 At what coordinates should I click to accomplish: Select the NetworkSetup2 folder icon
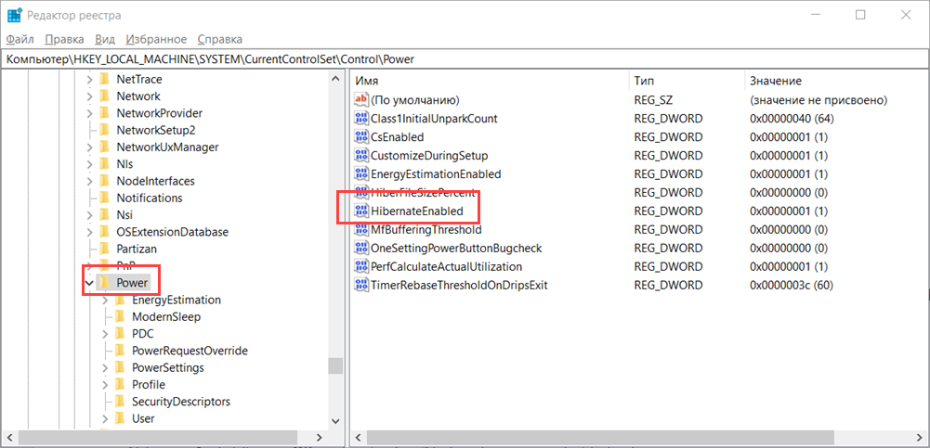point(104,130)
